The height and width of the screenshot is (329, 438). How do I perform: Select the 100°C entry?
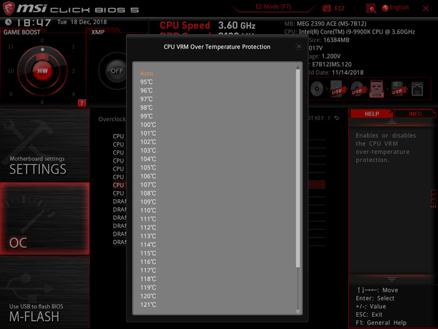pyautogui.click(x=148, y=125)
